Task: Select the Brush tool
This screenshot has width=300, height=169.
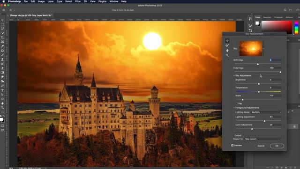Action: pyautogui.click(x=2, y=55)
